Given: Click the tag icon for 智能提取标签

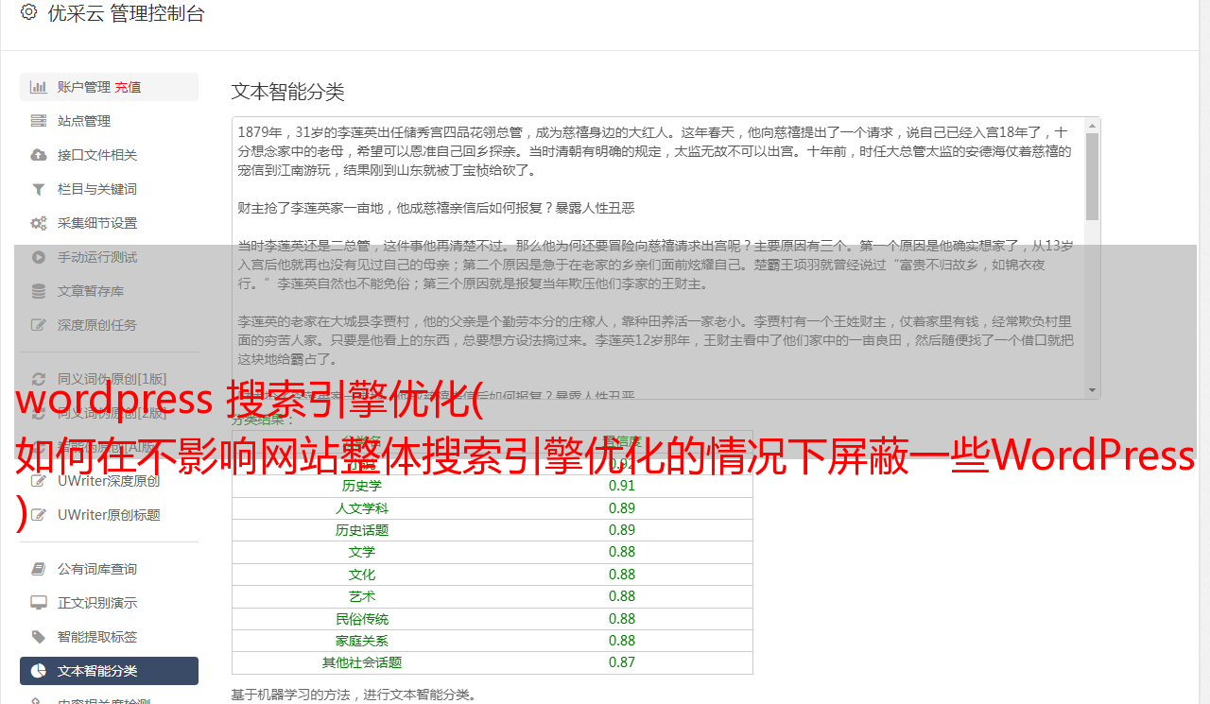Looking at the screenshot, I should [39, 637].
